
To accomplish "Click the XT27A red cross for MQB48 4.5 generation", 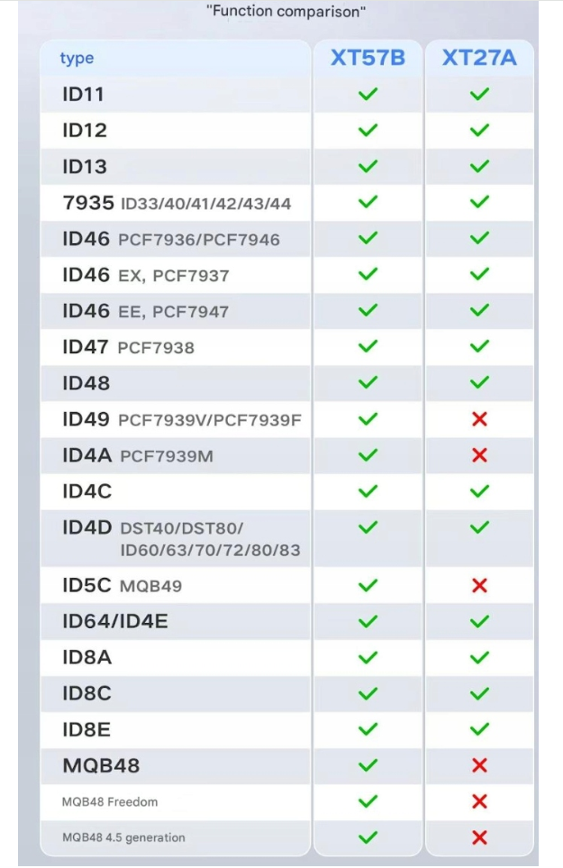I will point(479,837).
